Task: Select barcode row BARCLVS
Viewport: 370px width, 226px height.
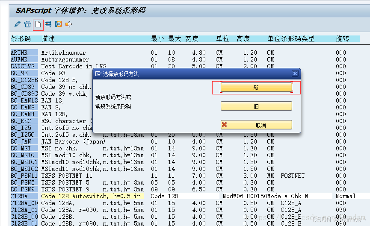Action: tap(24, 66)
